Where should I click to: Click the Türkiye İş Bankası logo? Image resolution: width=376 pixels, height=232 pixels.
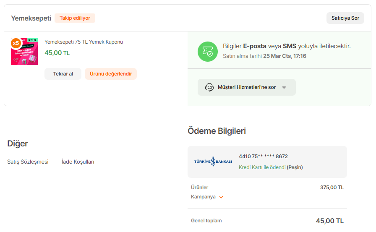tap(213, 162)
